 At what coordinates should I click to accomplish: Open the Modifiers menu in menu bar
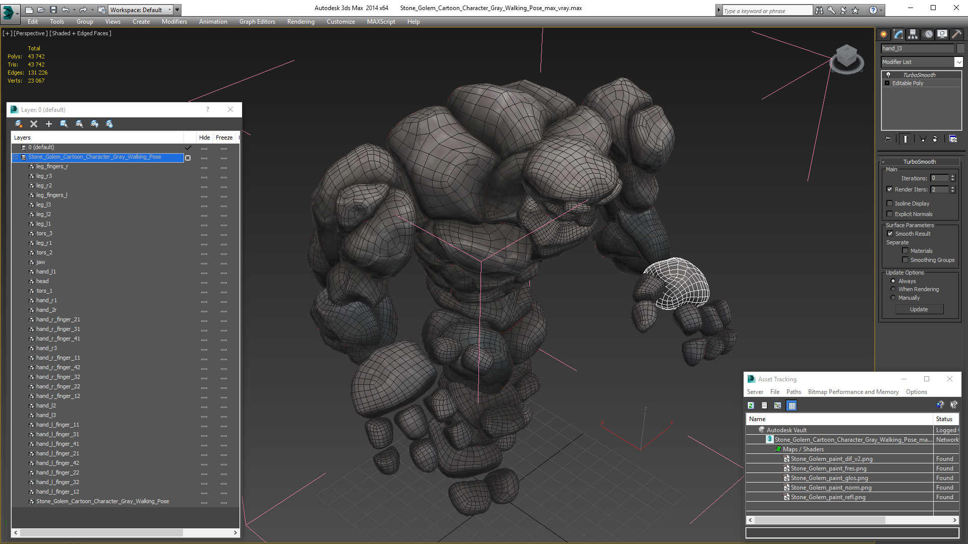click(x=174, y=21)
